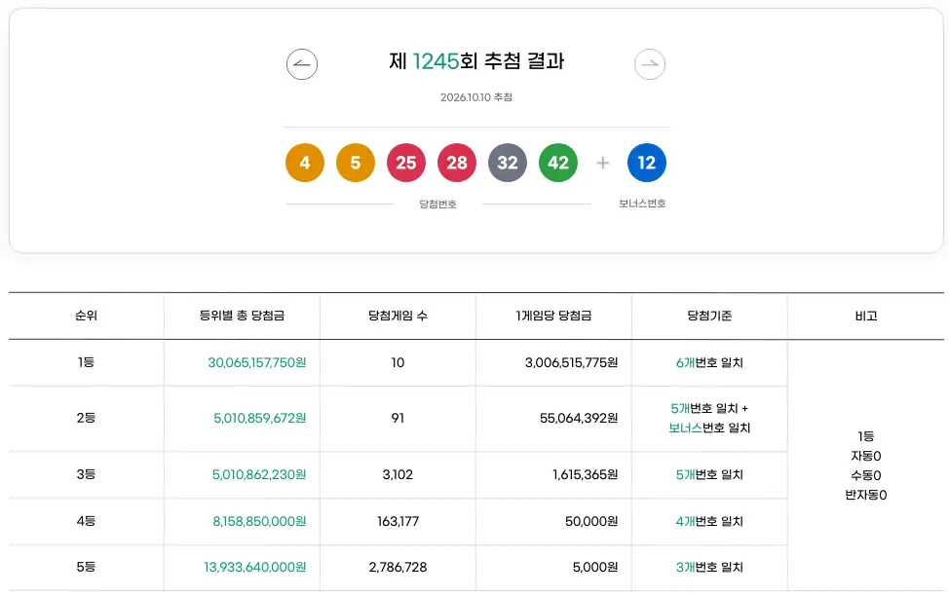The image size is (949, 596).
Task: Click the 1게임당 당첨금 column header
Action: pyautogui.click(x=553, y=316)
